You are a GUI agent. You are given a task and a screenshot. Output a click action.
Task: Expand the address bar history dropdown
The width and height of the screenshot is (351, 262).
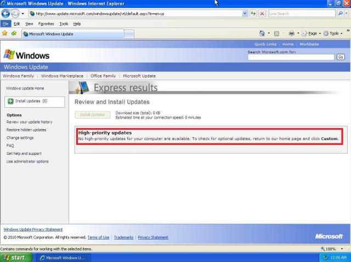tap(245, 14)
